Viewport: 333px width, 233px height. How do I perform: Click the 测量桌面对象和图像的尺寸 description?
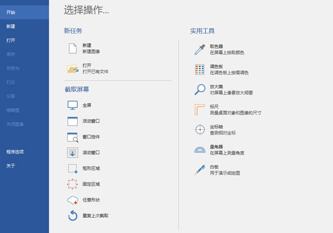point(236,113)
